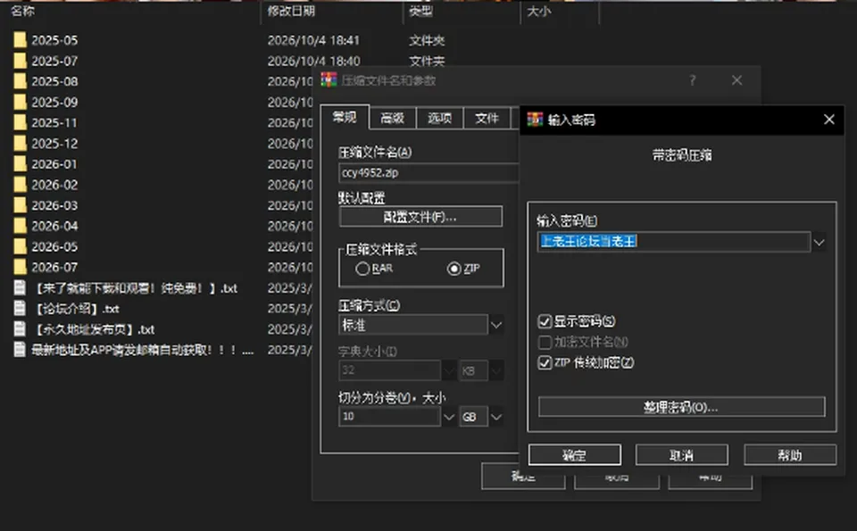Click the 2025-12 folder icon

point(21,143)
